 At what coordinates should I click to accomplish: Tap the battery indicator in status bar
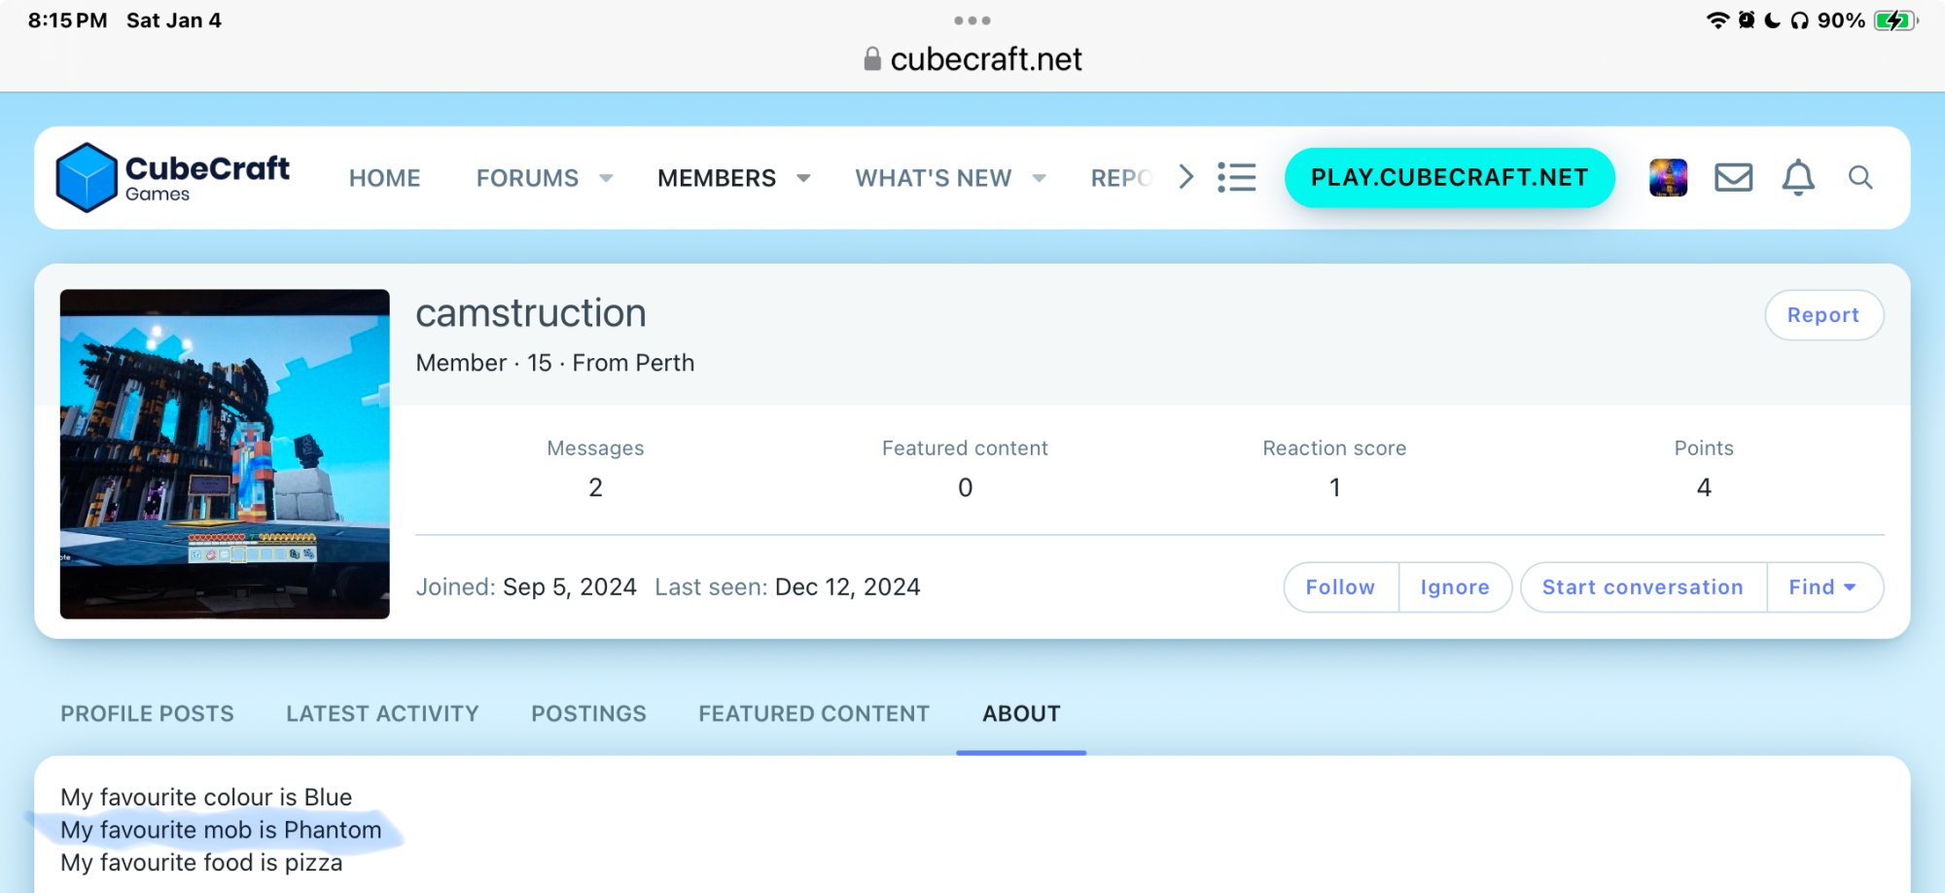[x=1895, y=20]
